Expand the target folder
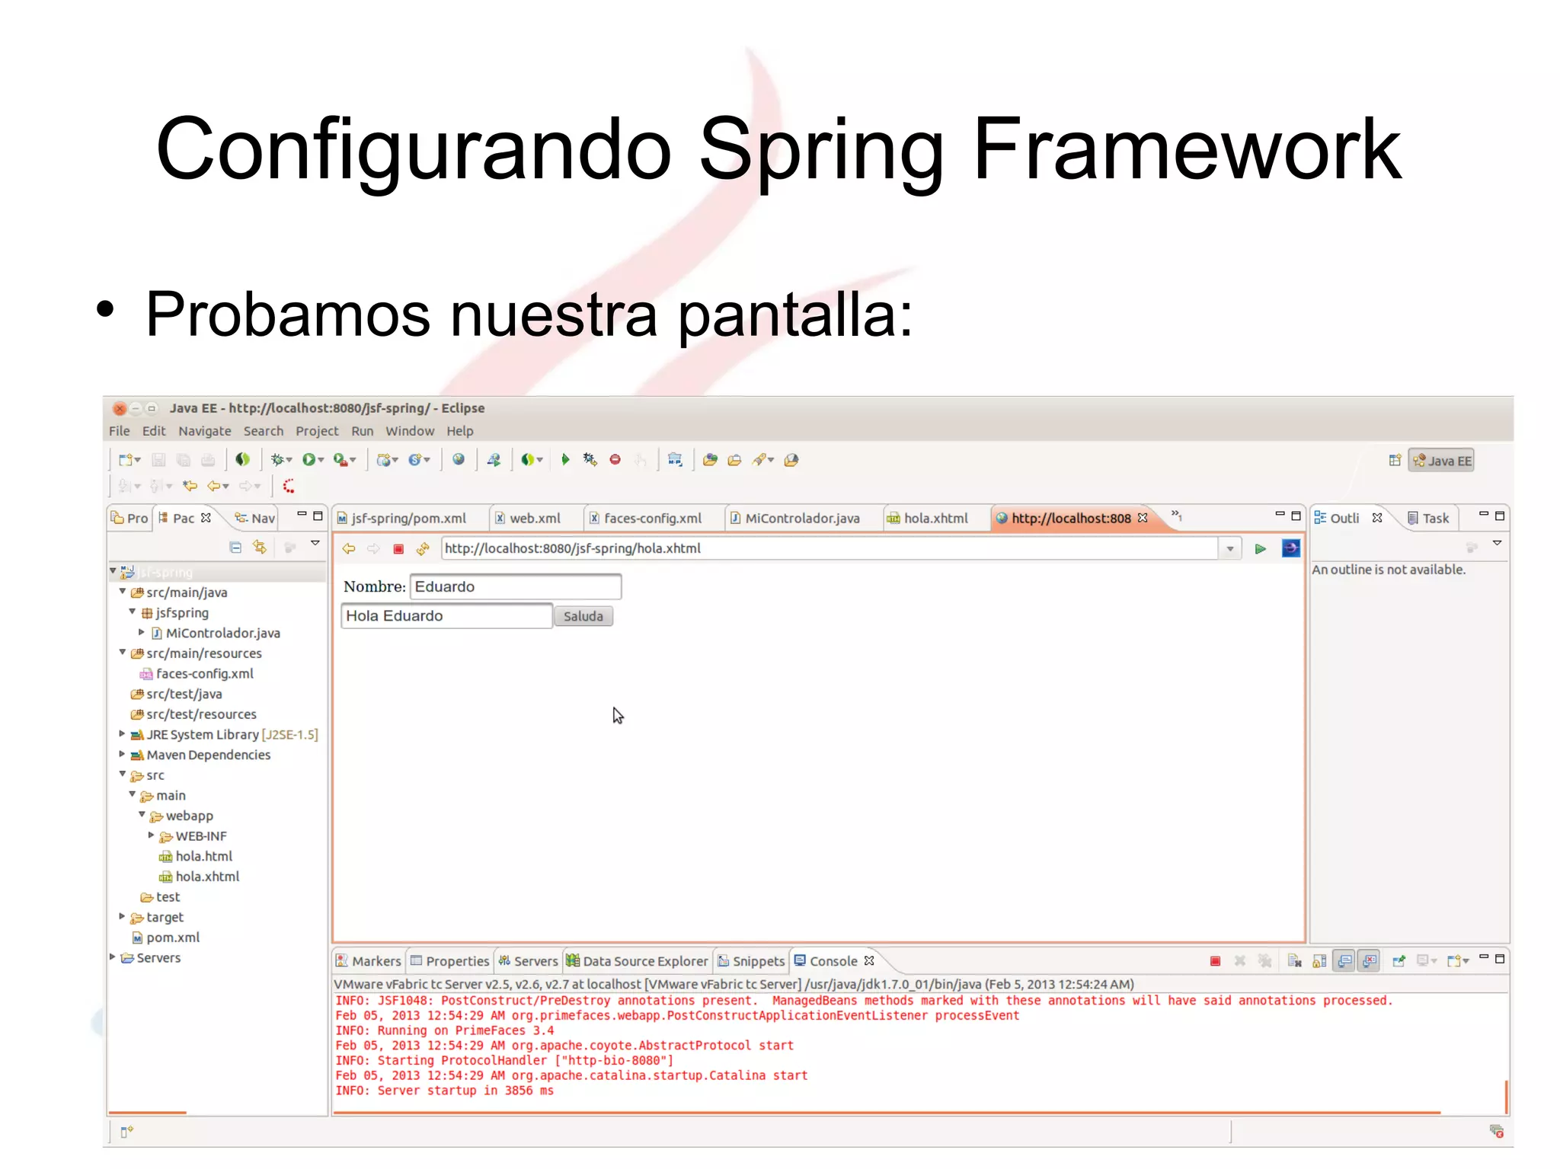The width and height of the screenshot is (1560, 1169). point(122,916)
